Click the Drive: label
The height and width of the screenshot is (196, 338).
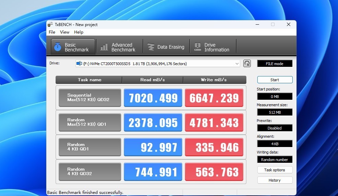55,63
